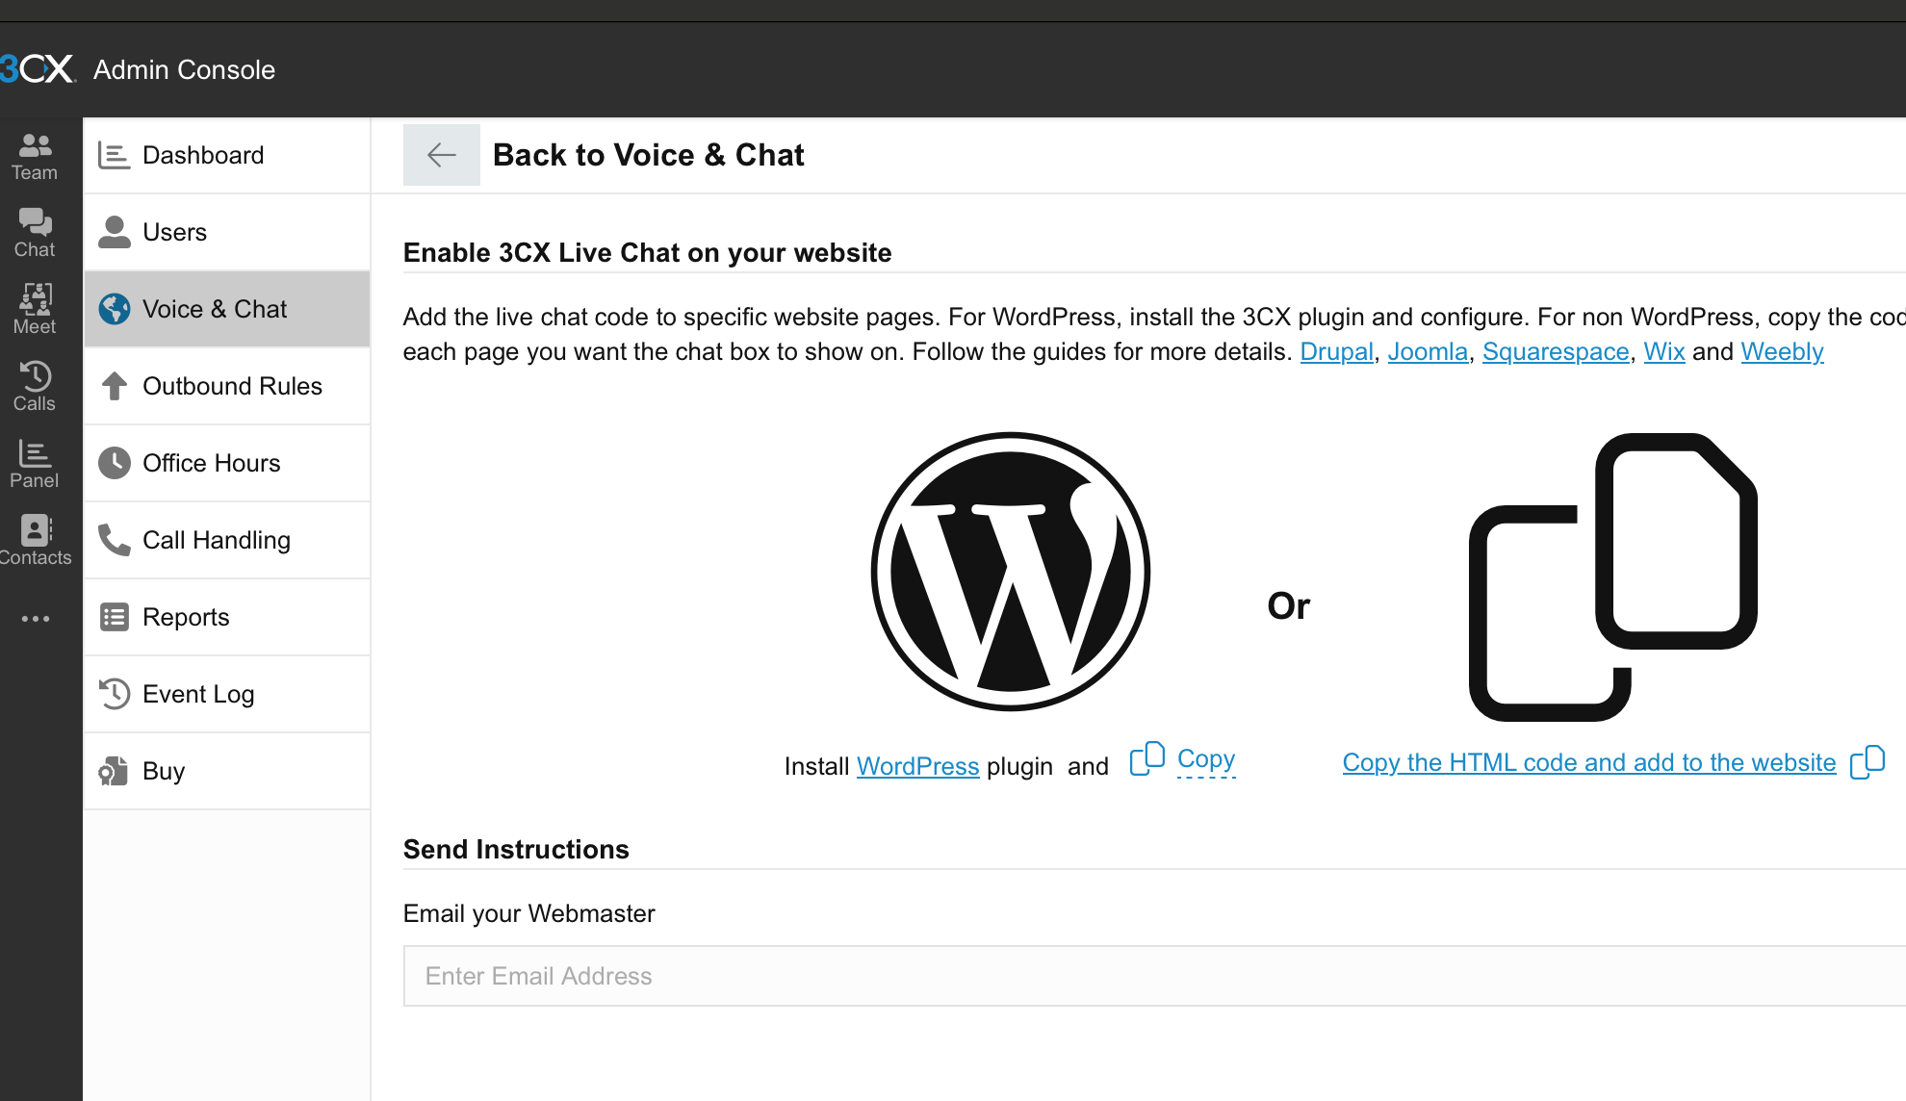The width and height of the screenshot is (1906, 1101).
Task: Open the Squarespace guide link
Action: [x=1555, y=352]
